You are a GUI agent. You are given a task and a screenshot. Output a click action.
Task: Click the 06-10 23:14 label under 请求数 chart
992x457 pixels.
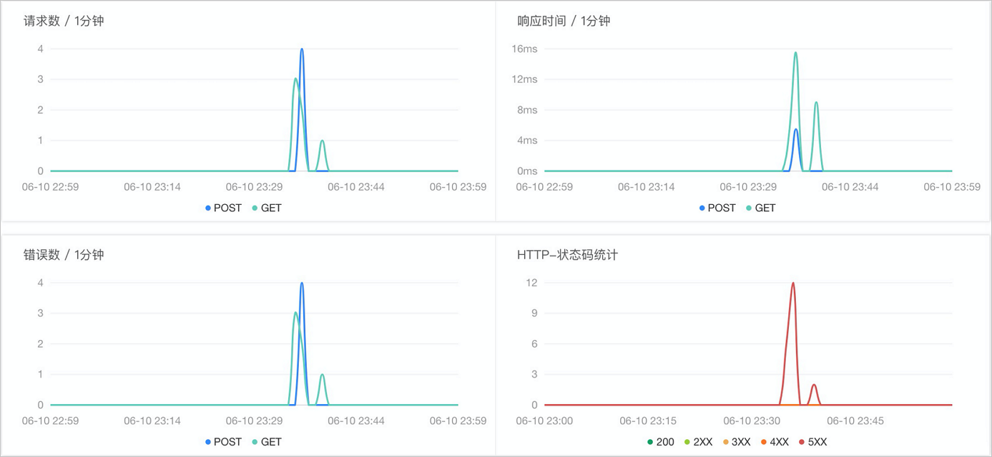coord(152,187)
